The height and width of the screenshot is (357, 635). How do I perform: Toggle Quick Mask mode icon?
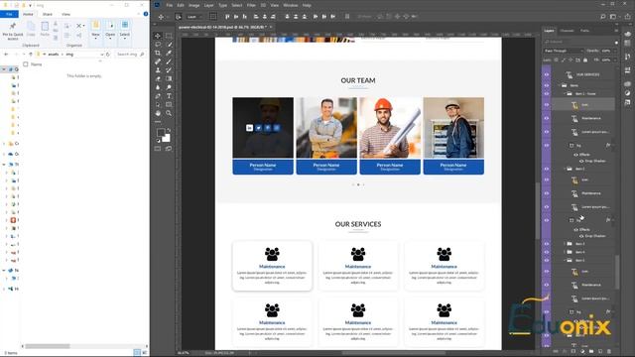[158, 149]
